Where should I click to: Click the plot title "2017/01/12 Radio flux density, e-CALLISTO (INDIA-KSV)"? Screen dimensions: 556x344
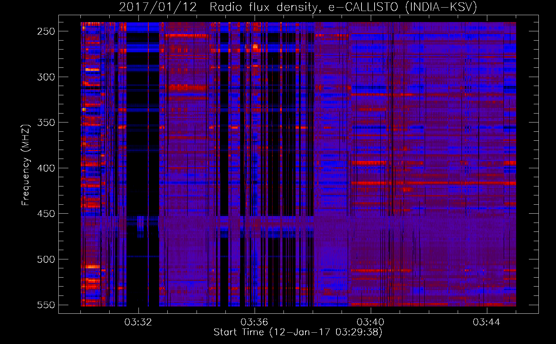pos(298,7)
